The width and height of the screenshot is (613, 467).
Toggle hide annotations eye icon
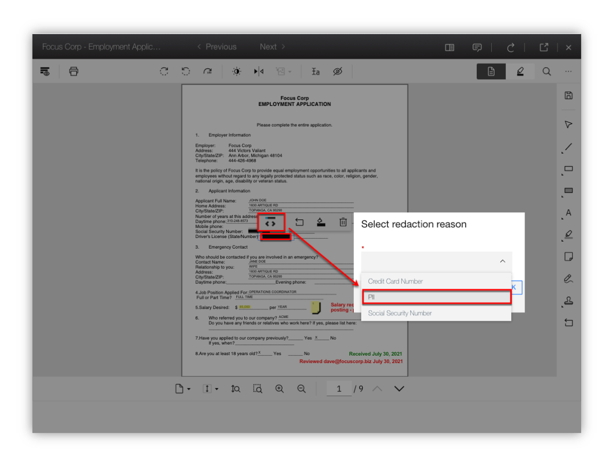(338, 71)
